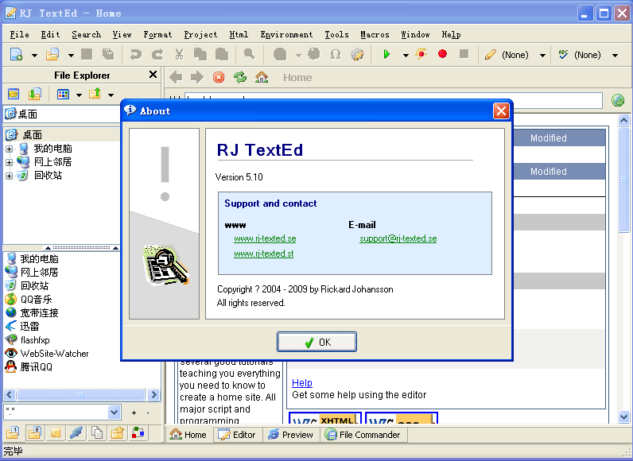Expand the 我的电脑 tree node

(10, 149)
